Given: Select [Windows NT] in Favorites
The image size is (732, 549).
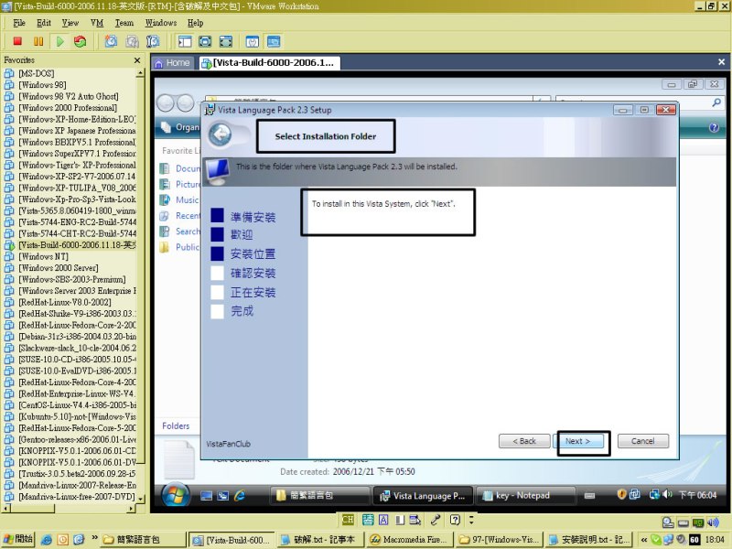Looking at the screenshot, I should click(43, 256).
